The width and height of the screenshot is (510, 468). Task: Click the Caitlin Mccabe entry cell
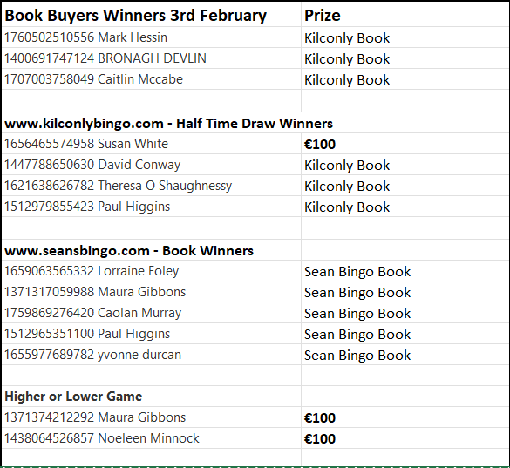click(x=152, y=79)
